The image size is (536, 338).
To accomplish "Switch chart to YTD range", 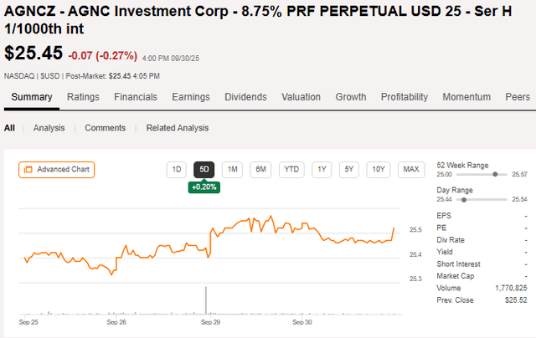I will coord(291,170).
